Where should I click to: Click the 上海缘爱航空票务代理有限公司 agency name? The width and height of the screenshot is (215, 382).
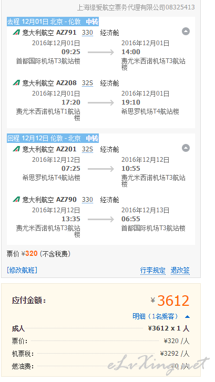coord(121,7)
